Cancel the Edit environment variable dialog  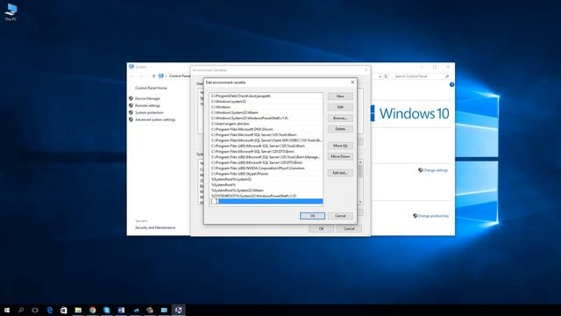tap(340, 216)
